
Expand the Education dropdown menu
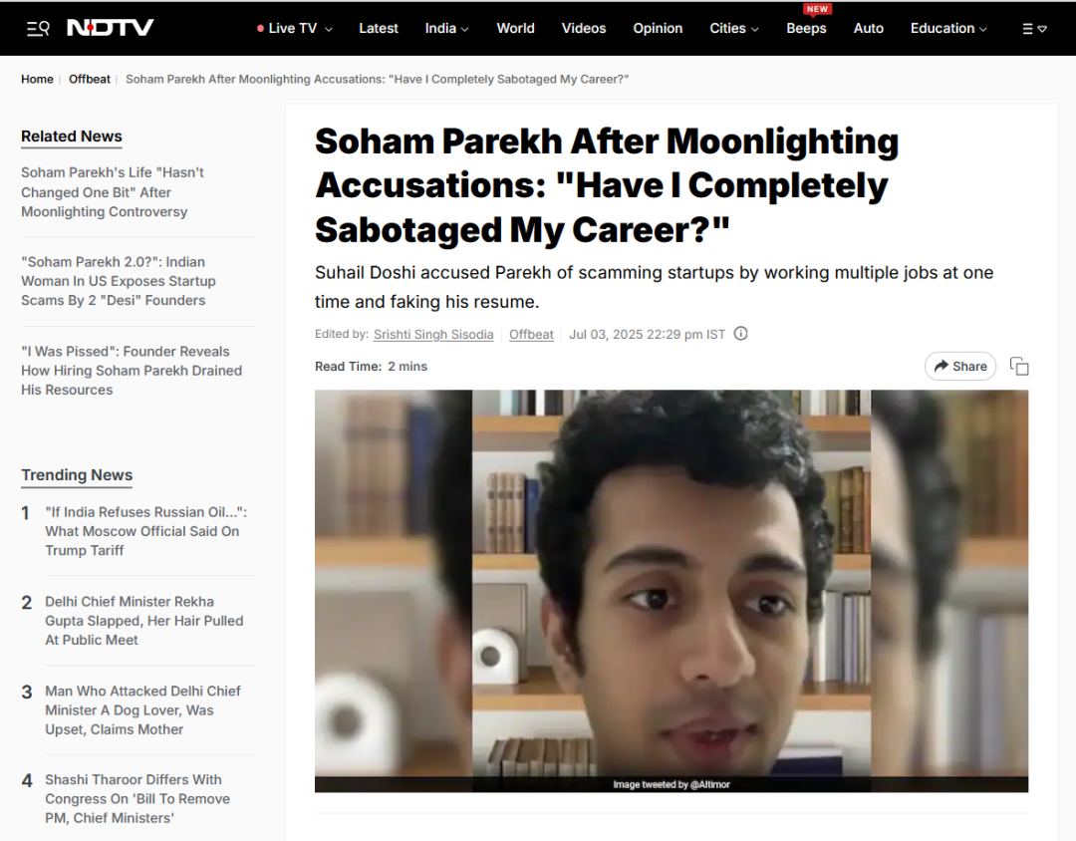coord(948,28)
